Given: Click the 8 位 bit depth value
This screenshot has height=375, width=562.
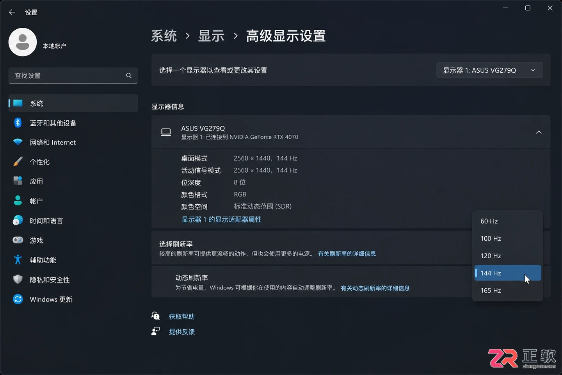Looking at the screenshot, I should (x=240, y=182).
